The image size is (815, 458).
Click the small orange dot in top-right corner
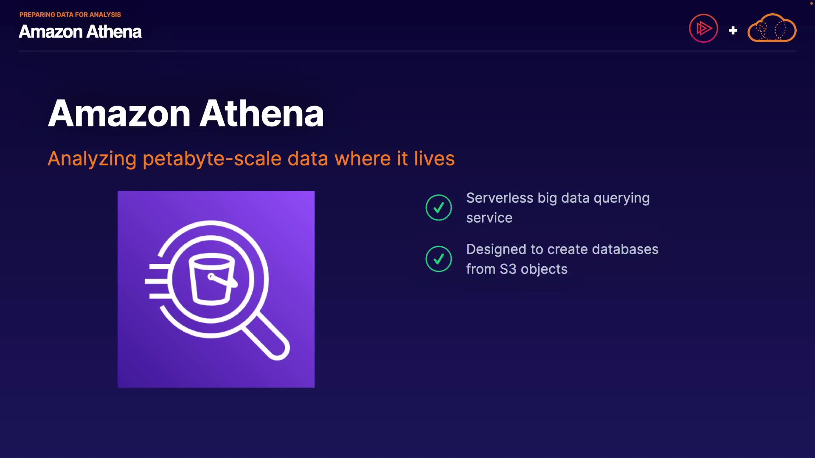coord(811,3)
